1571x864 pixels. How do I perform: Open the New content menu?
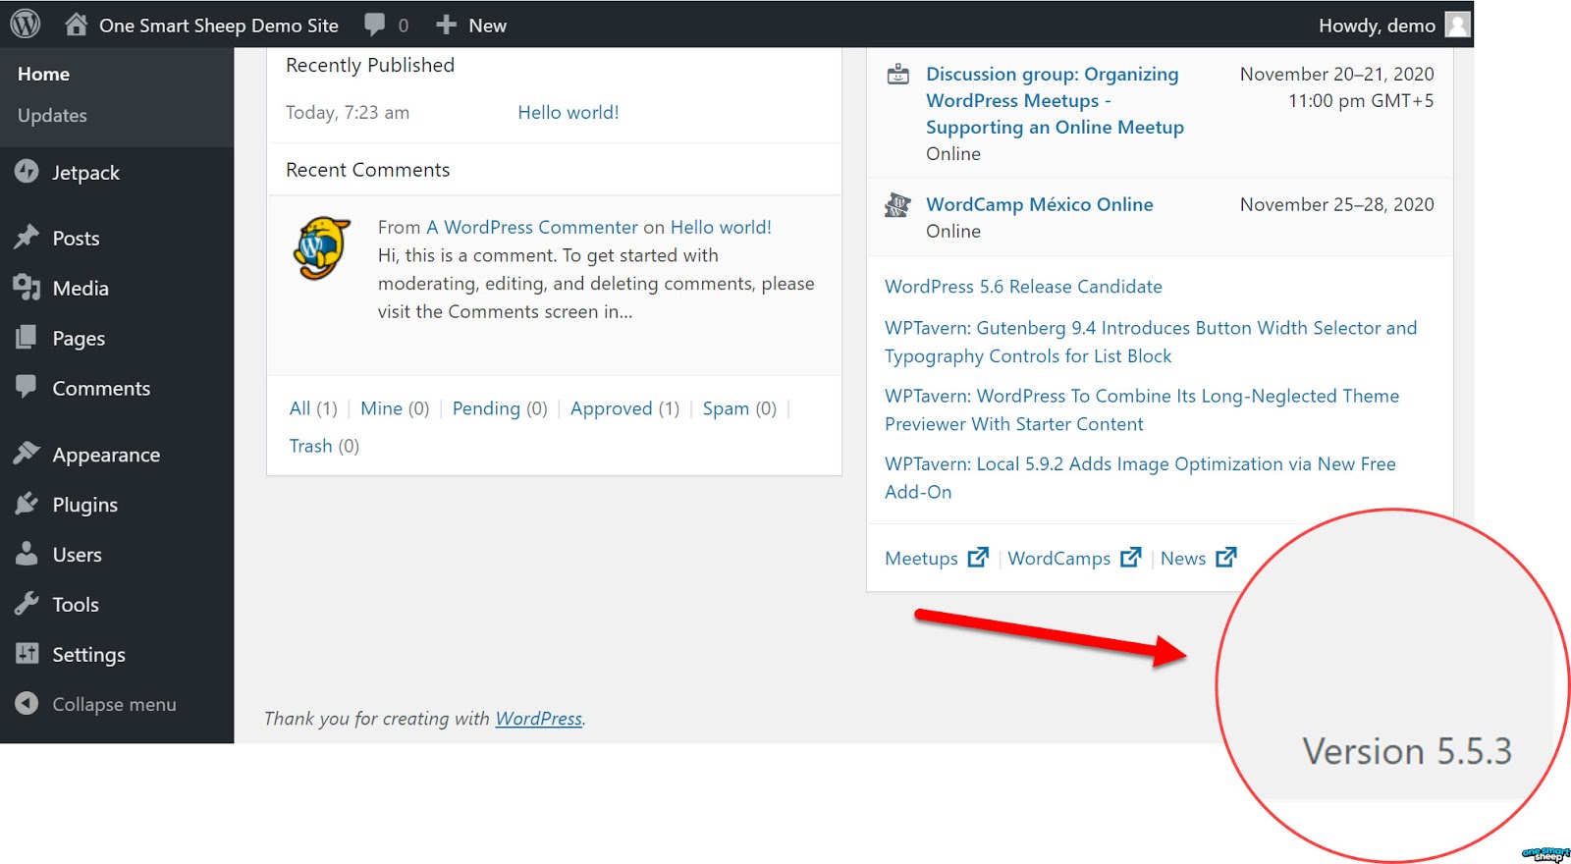tap(487, 26)
